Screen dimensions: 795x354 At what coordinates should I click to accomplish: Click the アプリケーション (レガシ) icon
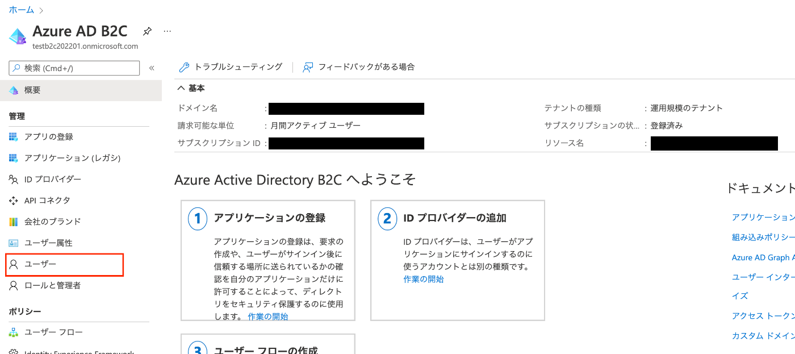(x=14, y=158)
